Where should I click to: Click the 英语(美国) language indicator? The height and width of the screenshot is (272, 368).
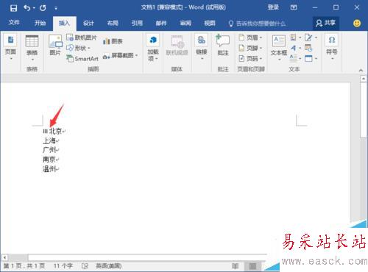(109, 266)
